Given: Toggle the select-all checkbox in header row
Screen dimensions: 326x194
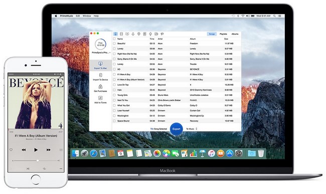Looking at the screenshot, I should 114,39.
